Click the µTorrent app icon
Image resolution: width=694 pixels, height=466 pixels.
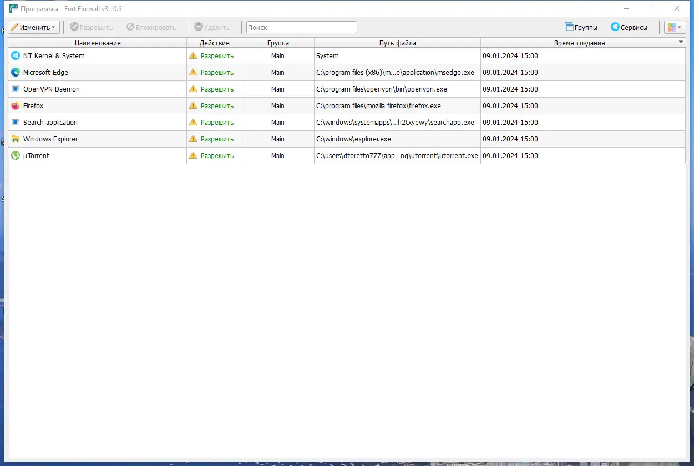(x=16, y=156)
